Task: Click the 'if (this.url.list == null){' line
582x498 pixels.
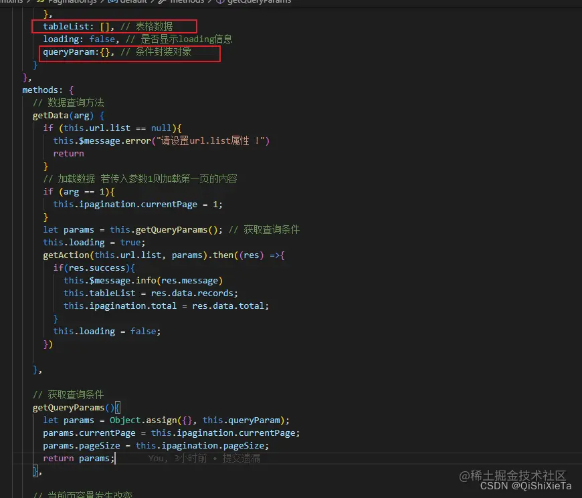Action: click(112, 128)
